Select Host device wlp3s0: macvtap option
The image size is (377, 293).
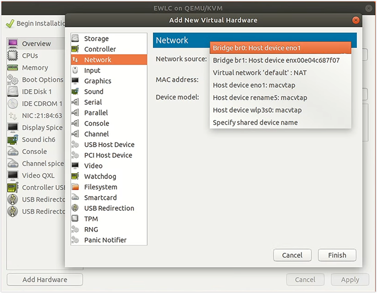tap(280, 110)
